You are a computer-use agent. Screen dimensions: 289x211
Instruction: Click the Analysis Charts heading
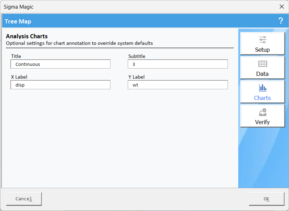pos(27,36)
